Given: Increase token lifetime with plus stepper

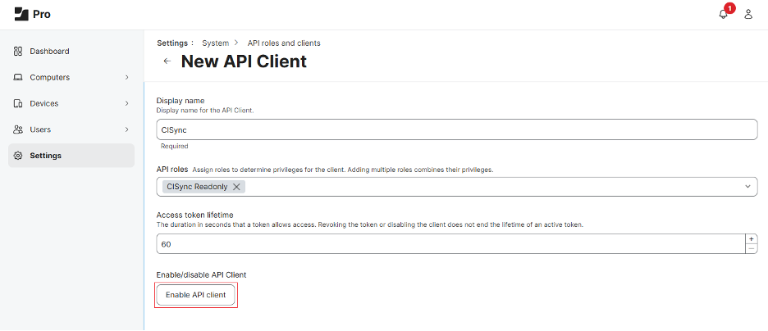Looking at the screenshot, I should (x=751, y=238).
